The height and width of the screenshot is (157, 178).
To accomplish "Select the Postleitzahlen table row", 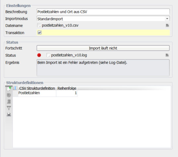I will pyautogui.click(x=45, y=93).
